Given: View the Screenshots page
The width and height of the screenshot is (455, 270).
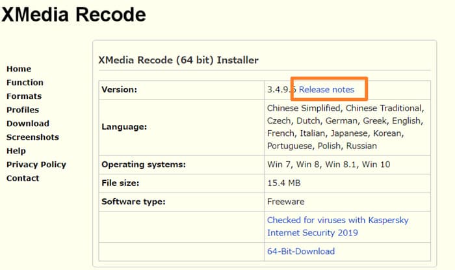Looking at the screenshot, I should [x=32, y=137].
